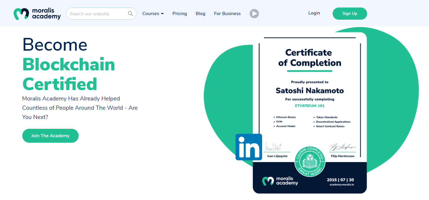Click the Filip Martinsson signature name
This screenshot has width=429, height=200.
click(x=343, y=156)
